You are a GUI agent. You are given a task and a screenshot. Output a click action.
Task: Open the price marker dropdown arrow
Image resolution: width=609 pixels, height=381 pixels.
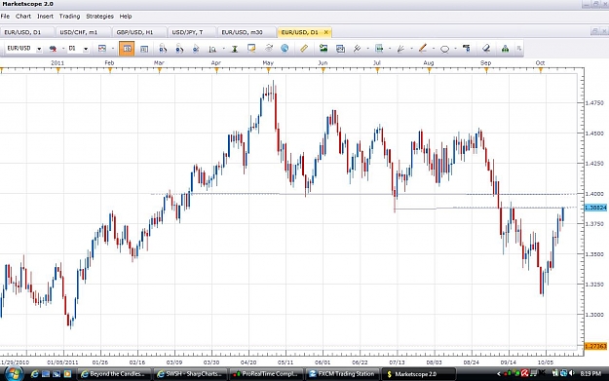[x=390, y=49]
